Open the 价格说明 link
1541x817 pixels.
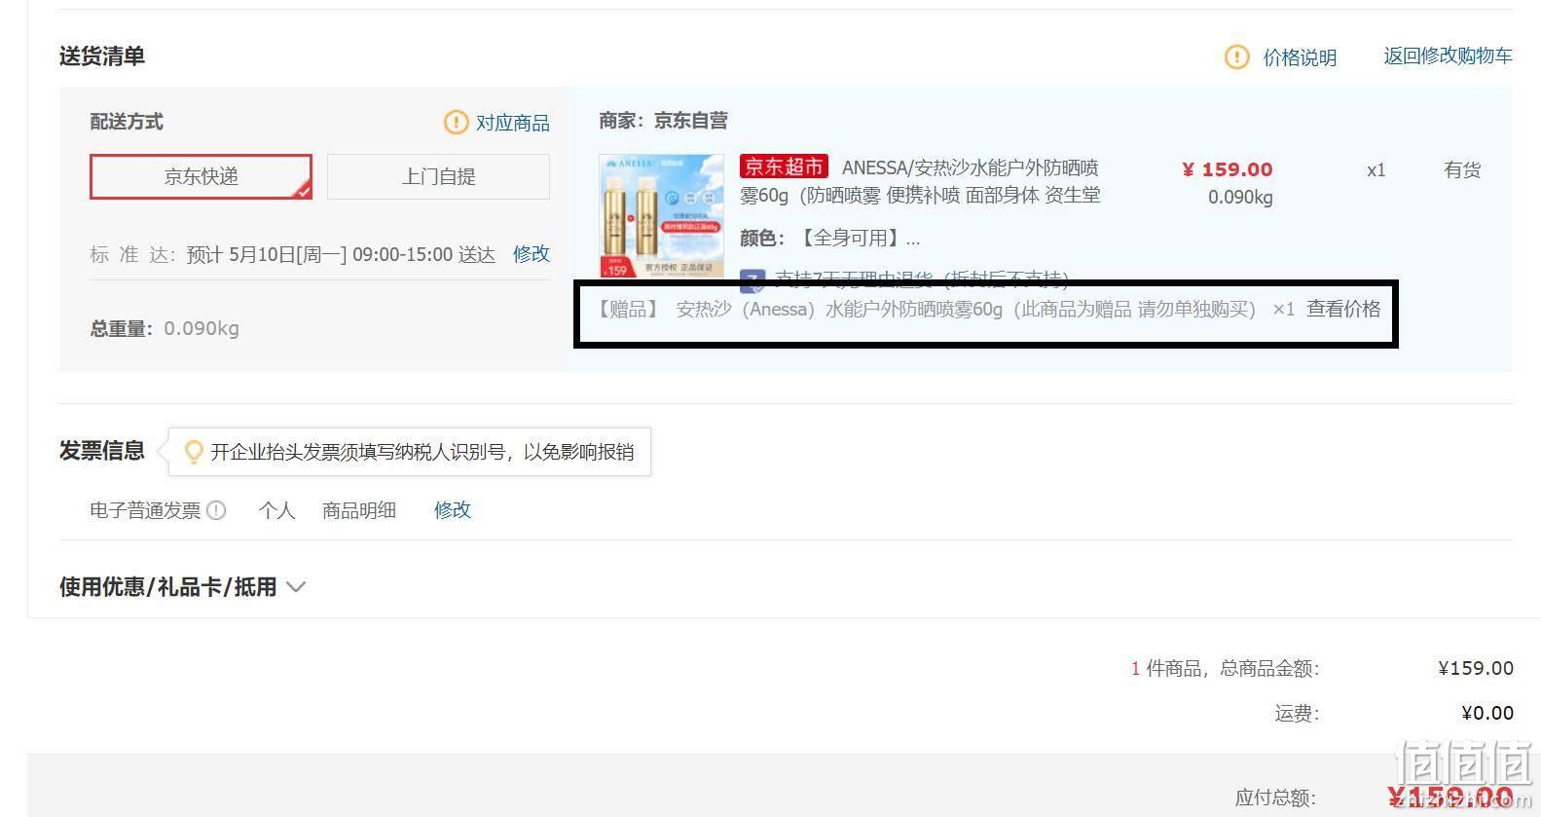tap(1300, 57)
